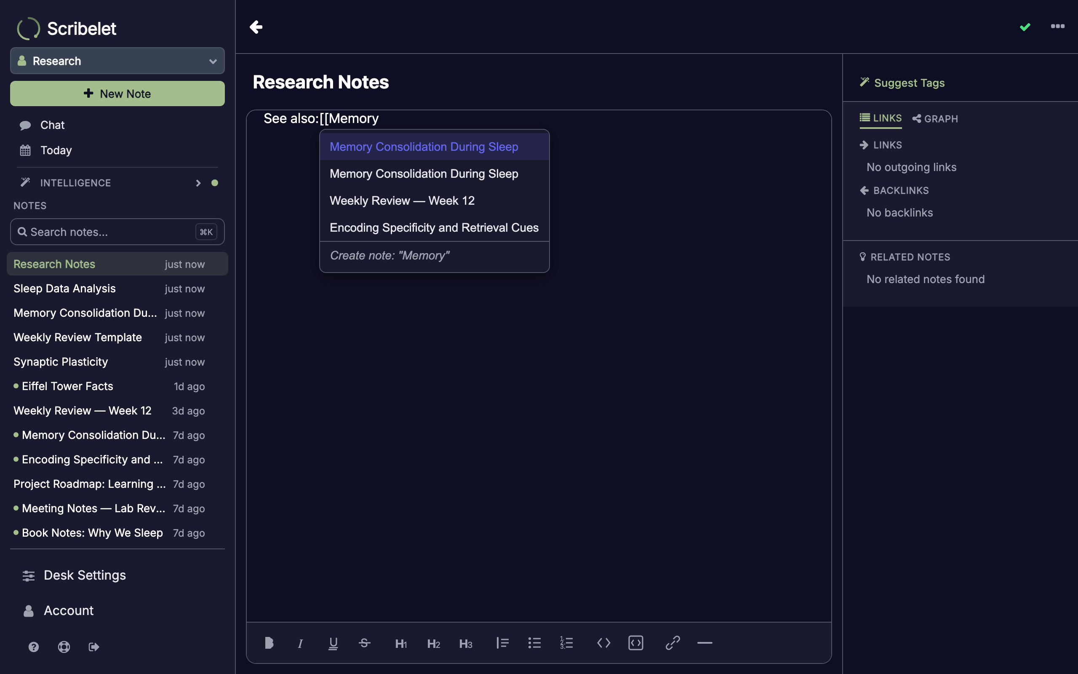Apply underline formatting
1078x674 pixels.
coord(333,643)
